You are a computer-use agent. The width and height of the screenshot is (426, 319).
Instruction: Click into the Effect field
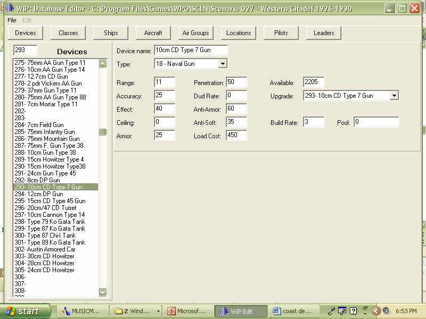(165, 108)
